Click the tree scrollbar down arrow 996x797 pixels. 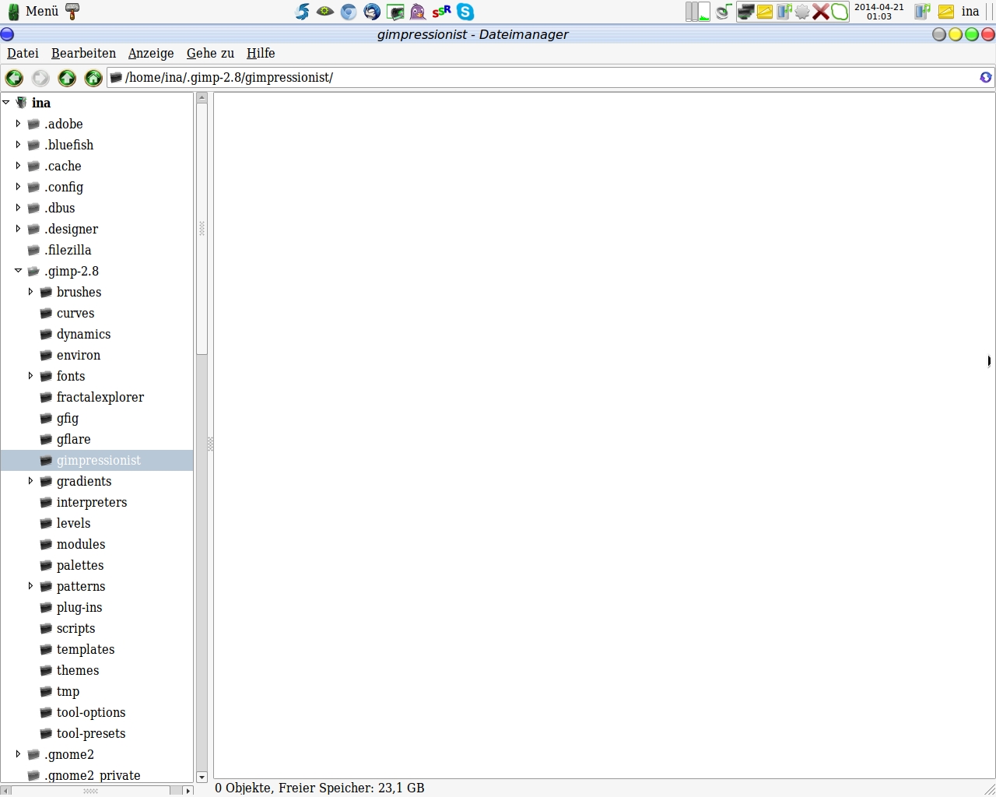202,777
